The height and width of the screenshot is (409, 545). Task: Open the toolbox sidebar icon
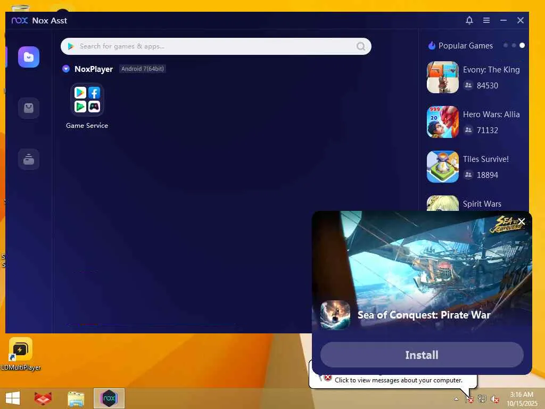coord(29,159)
